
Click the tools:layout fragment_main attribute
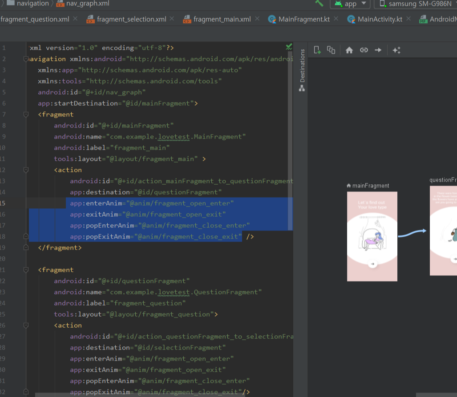point(125,159)
